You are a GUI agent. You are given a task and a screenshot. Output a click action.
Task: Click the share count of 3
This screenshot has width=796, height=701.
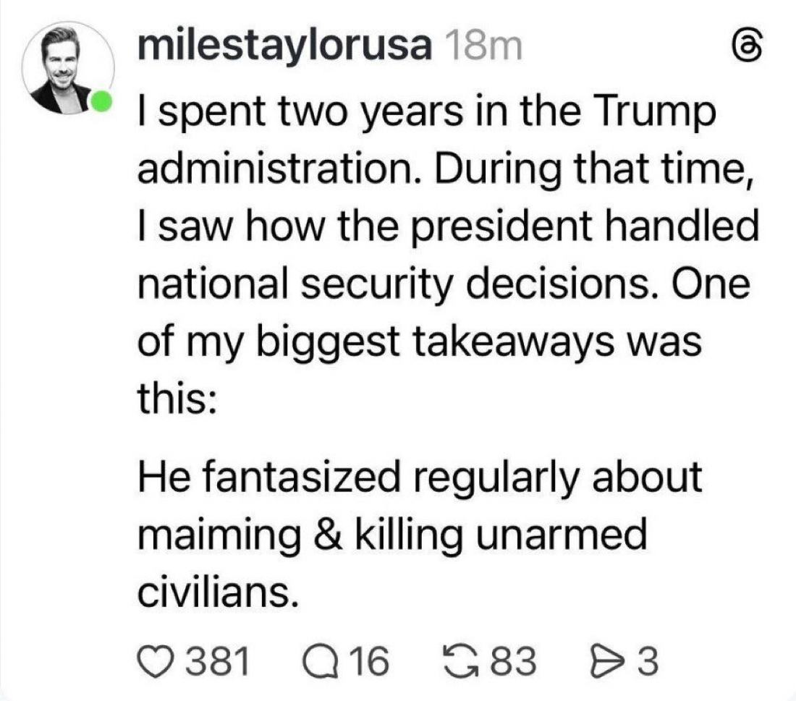(648, 661)
